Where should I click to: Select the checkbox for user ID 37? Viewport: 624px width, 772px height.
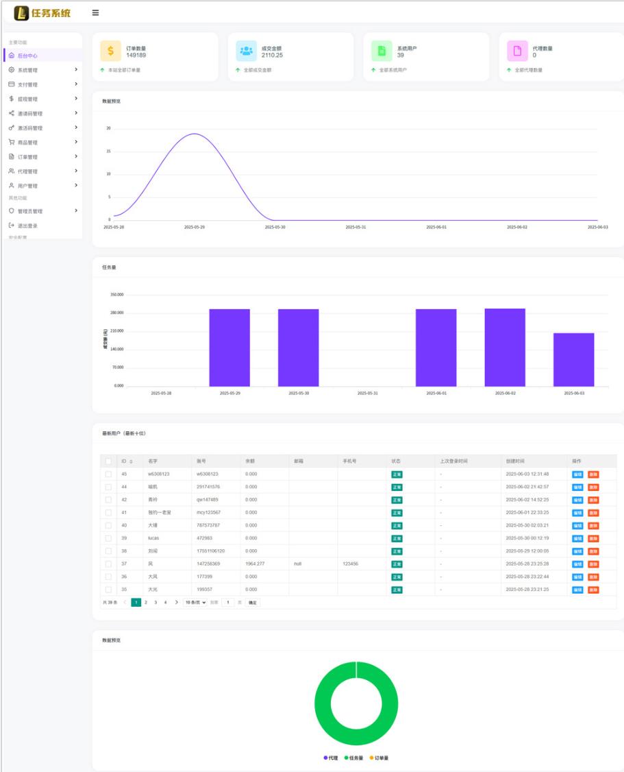108,564
